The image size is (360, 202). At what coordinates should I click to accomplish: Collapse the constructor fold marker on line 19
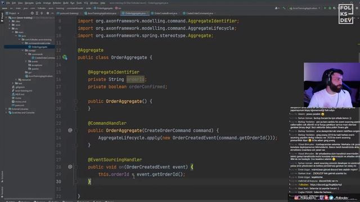(76, 101)
